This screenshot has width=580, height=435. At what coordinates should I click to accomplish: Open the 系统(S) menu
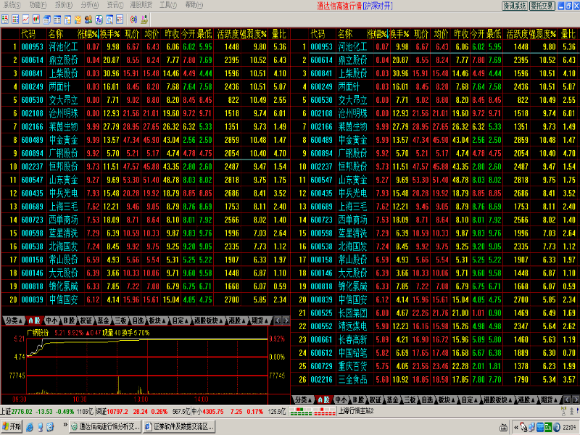(12, 5)
